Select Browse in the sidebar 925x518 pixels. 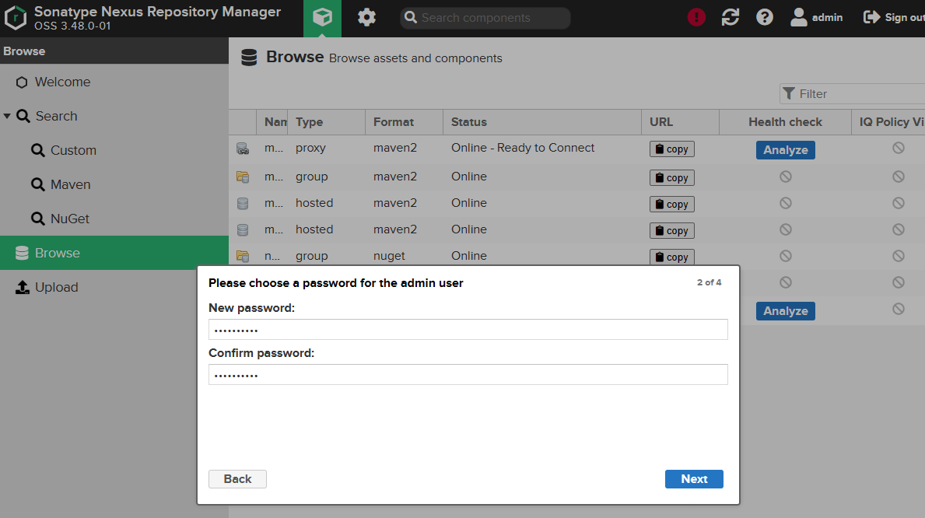114,253
